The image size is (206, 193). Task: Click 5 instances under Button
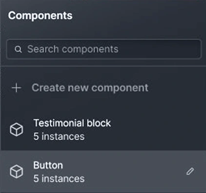59,178
